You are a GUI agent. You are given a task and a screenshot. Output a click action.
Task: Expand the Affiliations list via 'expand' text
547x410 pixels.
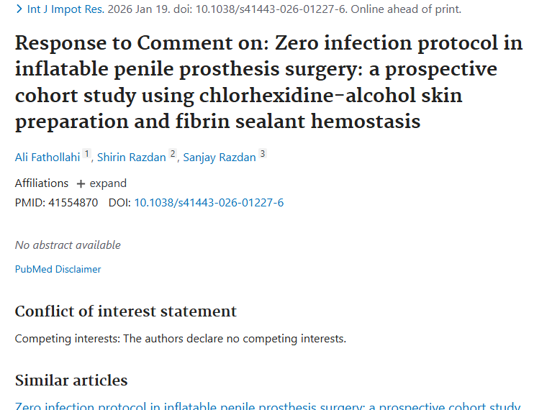point(108,183)
